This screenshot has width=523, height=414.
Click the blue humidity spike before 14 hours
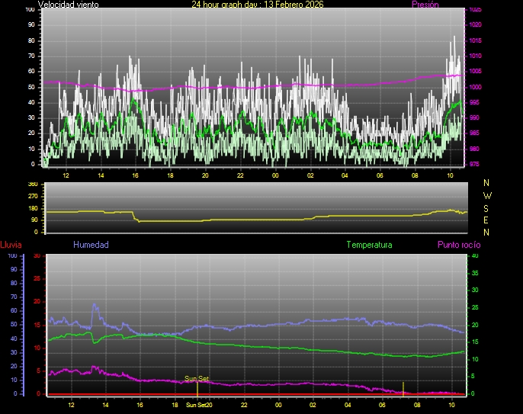(x=95, y=307)
